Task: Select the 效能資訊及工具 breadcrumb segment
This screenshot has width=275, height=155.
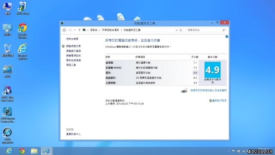Action: [x=132, y=30]
